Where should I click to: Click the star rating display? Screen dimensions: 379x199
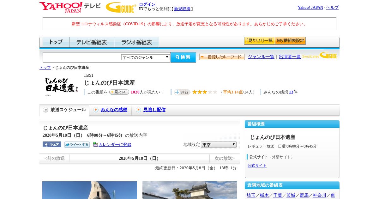coord(205,92)
